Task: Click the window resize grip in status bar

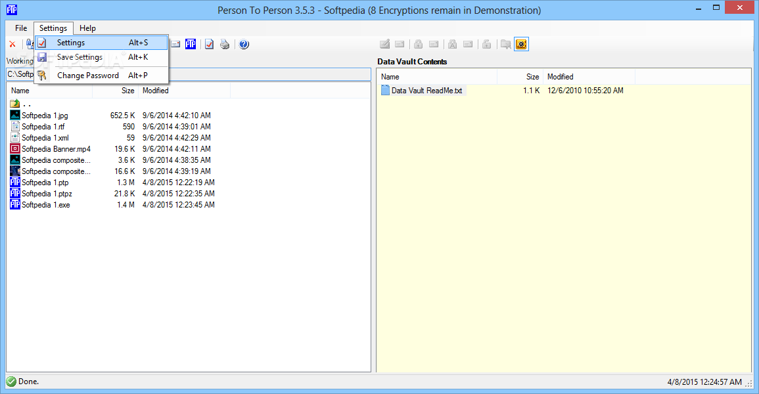Action: click(749, 383)
